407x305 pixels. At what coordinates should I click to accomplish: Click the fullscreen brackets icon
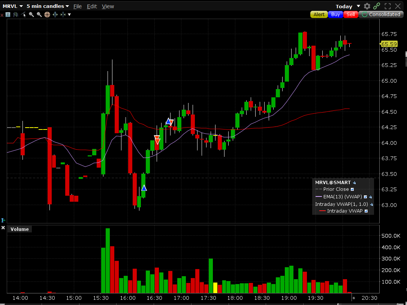coord(388,6)
